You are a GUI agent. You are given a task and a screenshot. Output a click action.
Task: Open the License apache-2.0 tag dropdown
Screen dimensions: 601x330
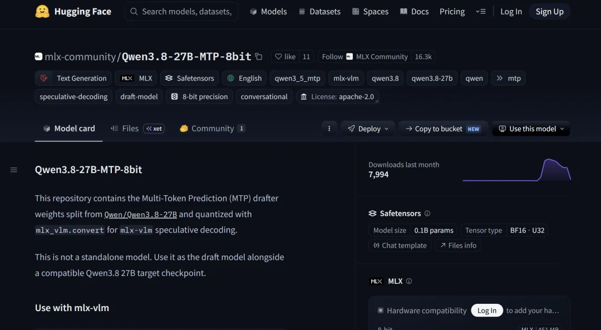[x=338, y=97]
